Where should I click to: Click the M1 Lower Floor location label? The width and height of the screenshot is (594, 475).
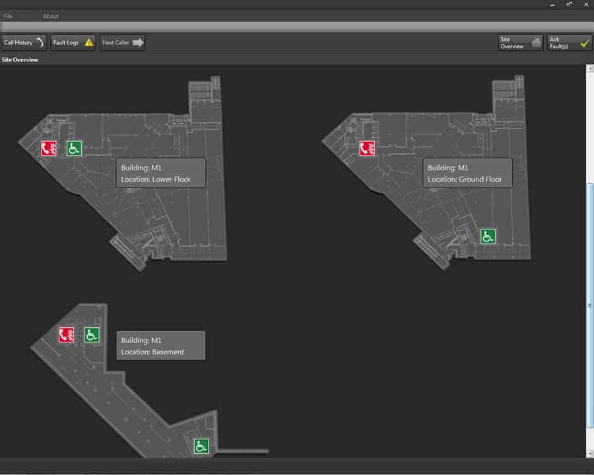pos(161,174)
